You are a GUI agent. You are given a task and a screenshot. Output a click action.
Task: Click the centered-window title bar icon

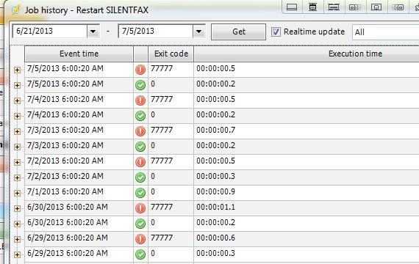376,7
